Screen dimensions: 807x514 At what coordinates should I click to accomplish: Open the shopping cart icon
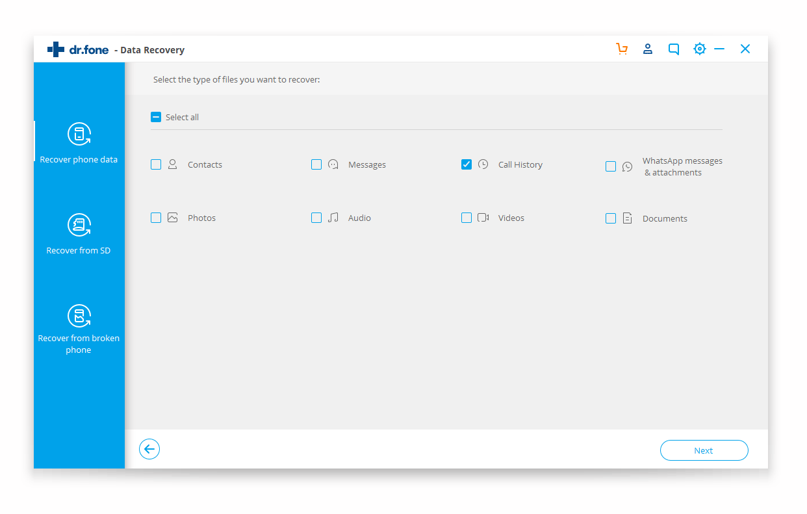click(x=622, y=49)
